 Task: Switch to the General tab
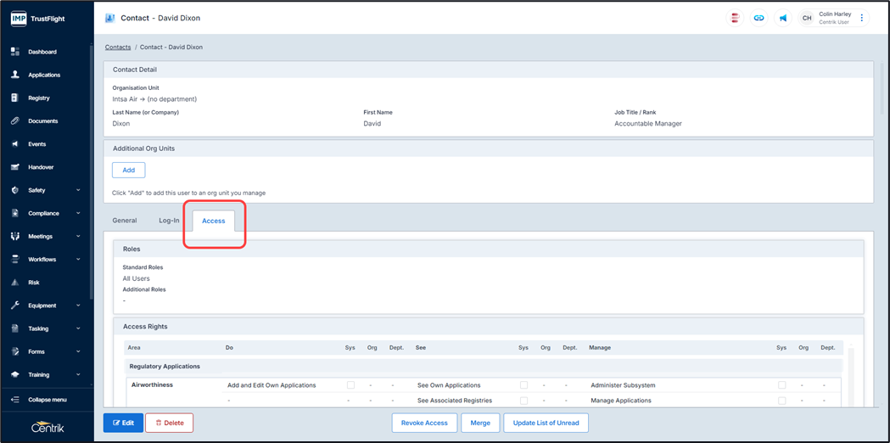pos(125,221)
